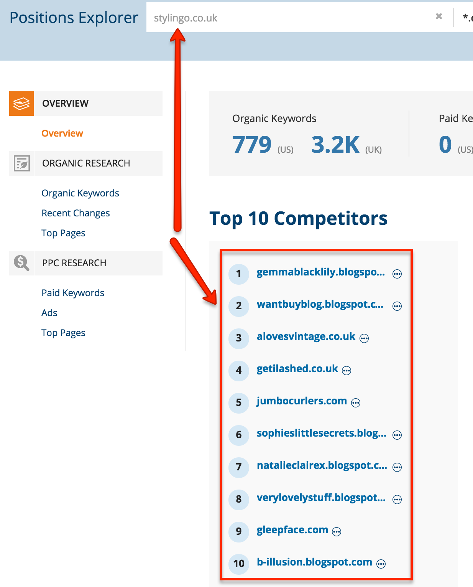The height and width of the screenshot is (587, 473).
Task: Click the ORGANIC RESEARCH section header
Action: coord(98,163)
